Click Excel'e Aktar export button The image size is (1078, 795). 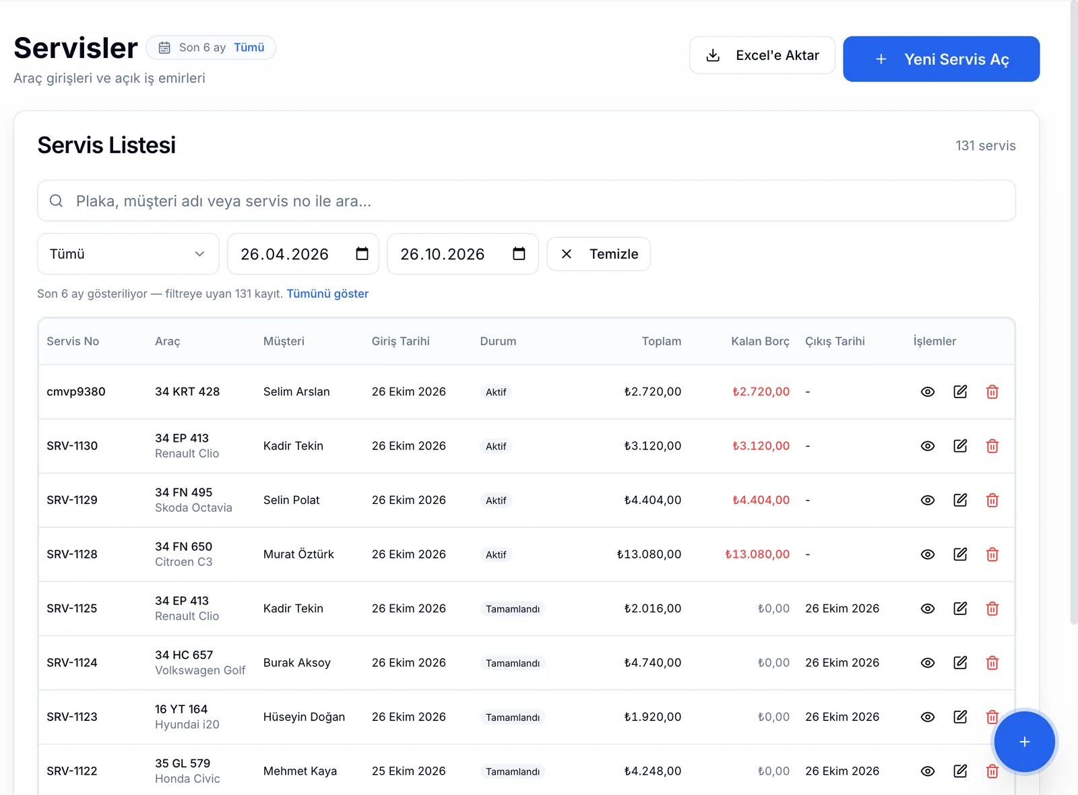tap(762, 55)
